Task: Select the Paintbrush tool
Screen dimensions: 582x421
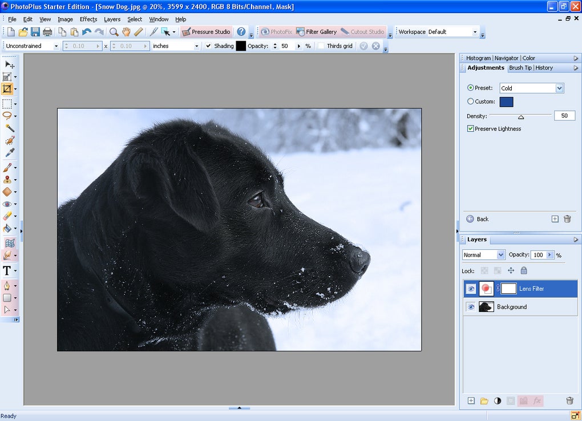Action: (x=7, y=168)
